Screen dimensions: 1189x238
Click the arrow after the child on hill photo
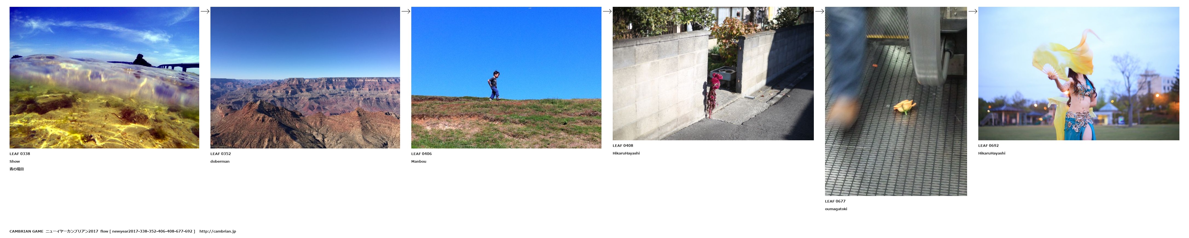[x=607, y=11]
